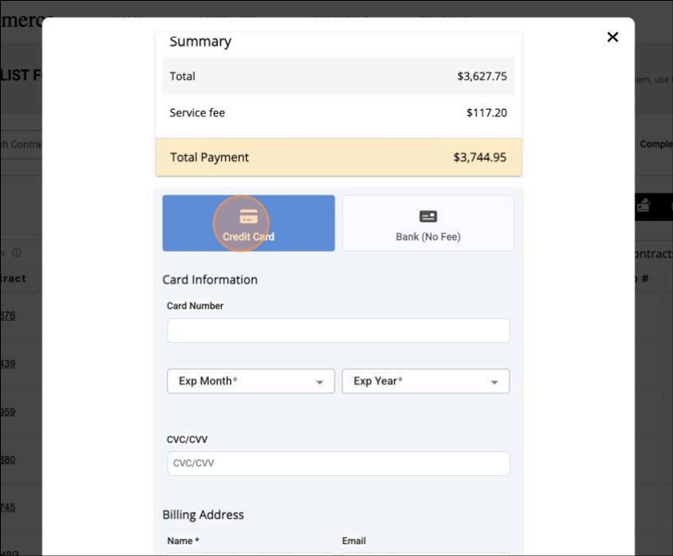The height and width of the screenshot is (556, 673).
Task: Click the Card Information section heading
Action: [x=210, y=280]
